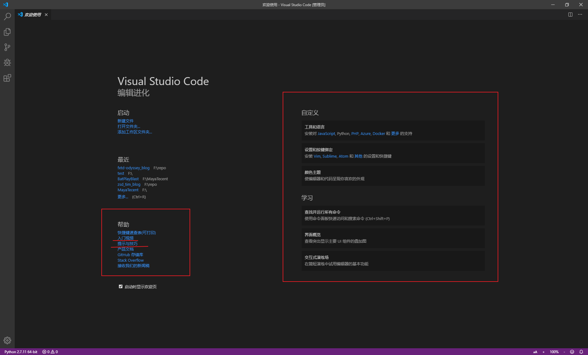The height and width of the screenshot is (355, 588).
Task: Open 快捷键速查表(可打印) link
Action: (x=137, y=233)
